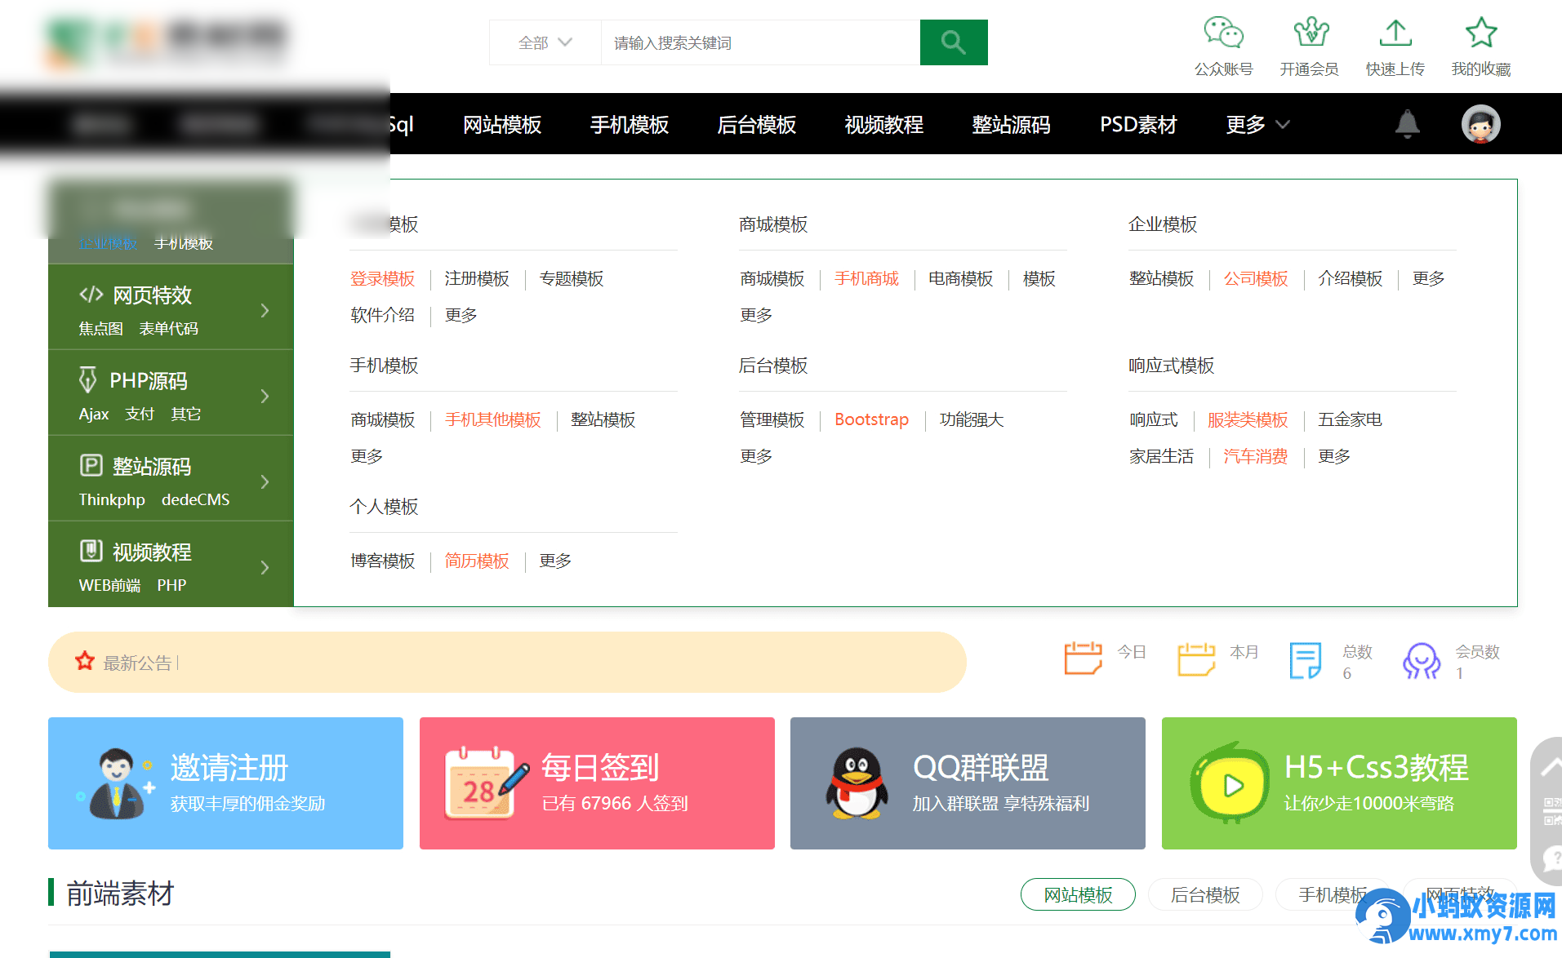The height and width of the screenshot is (958, 1562).
Task: Expand the 更多 navigation dropdown
Action: (x=1254, y=125)
